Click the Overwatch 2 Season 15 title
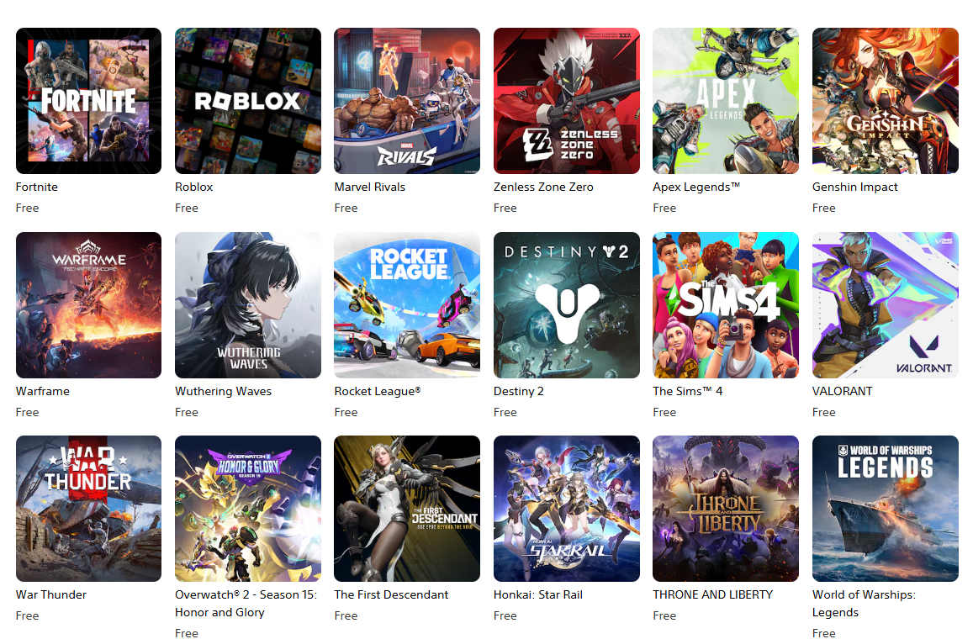 pos(246,604)
